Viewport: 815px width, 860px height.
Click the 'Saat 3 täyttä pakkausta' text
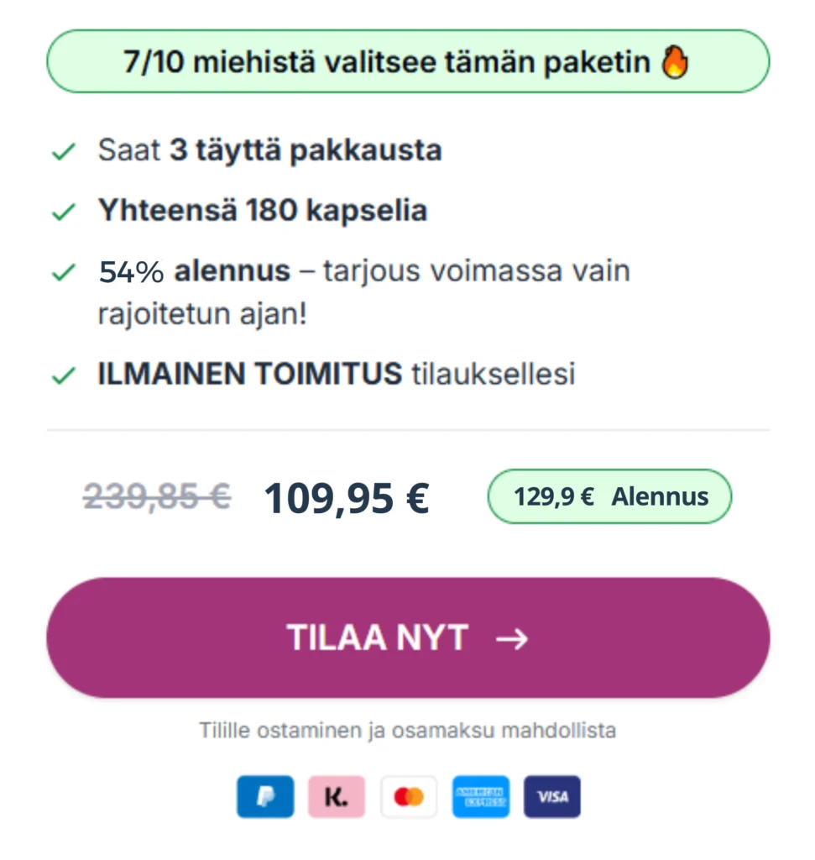tap(269, 151)
